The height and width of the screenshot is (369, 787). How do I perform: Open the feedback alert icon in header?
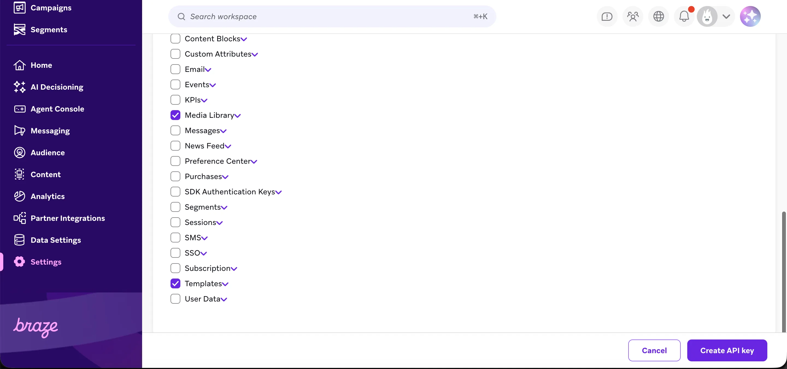tap(607, 16)
